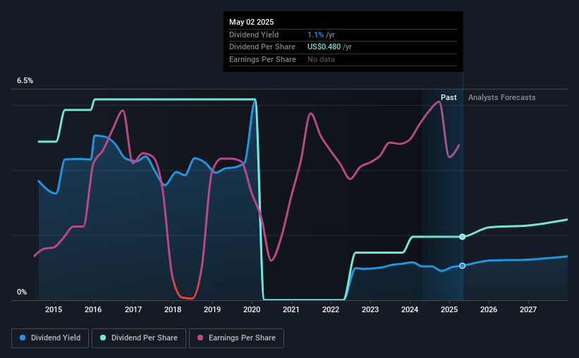
Task: Click the 2015 x-axis label
Action: coord(54,309)
